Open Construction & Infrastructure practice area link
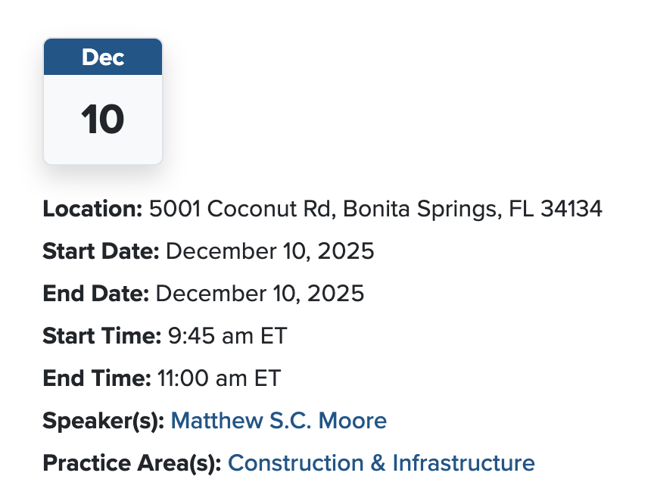 click(x=381, y=462)
